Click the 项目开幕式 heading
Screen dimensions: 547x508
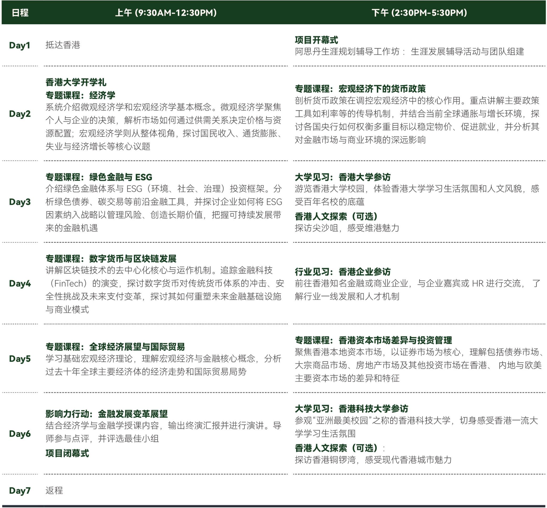click(317, 40)
